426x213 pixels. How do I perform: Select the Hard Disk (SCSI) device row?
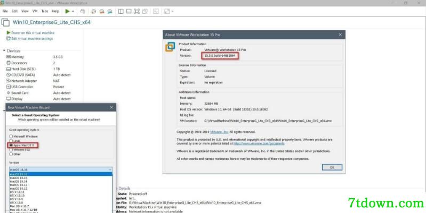pyautogui.click(x=38, y=69)
